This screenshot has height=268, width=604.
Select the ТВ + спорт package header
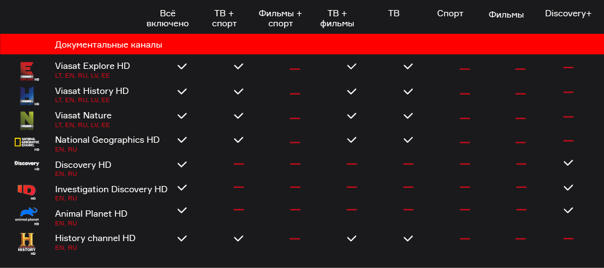tap(224, 18)
